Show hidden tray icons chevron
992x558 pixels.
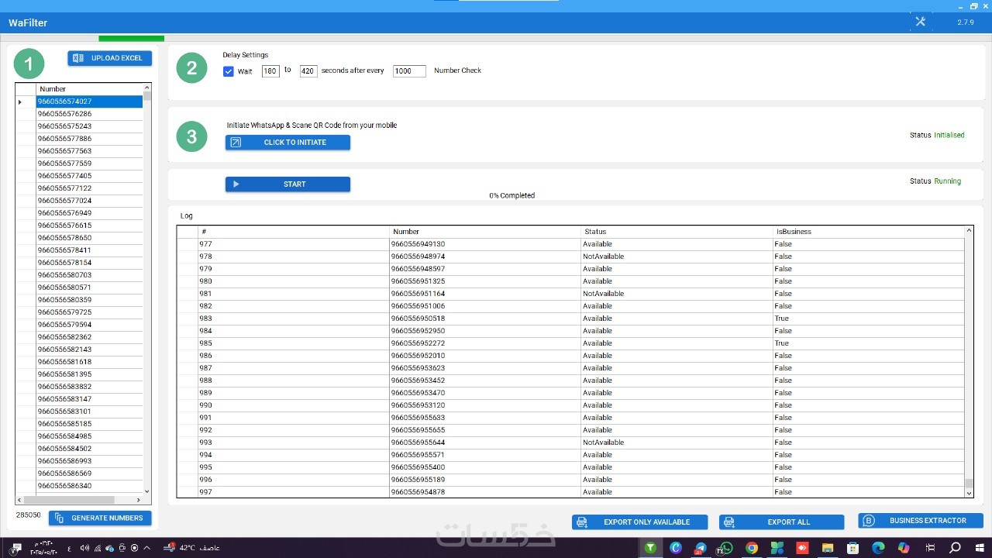[147, 548]
